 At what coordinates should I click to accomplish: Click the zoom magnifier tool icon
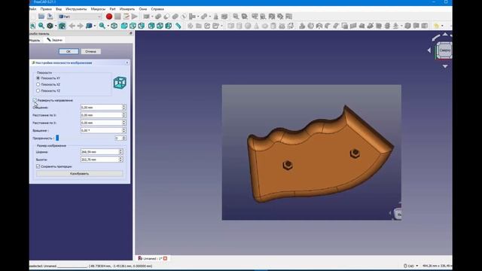pos(102,26)
